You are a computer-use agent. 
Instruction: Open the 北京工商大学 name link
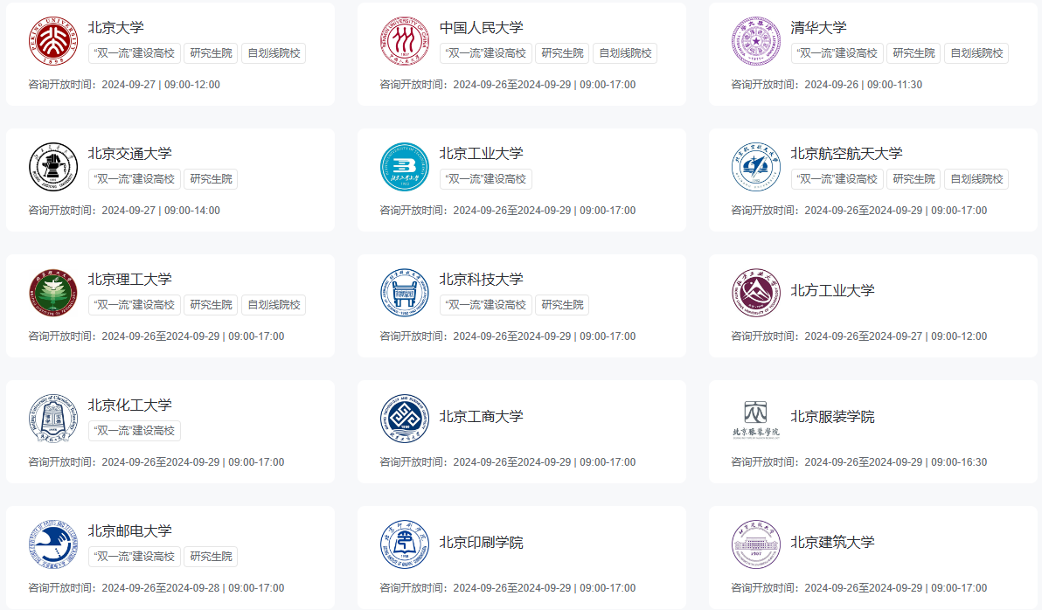481,417
